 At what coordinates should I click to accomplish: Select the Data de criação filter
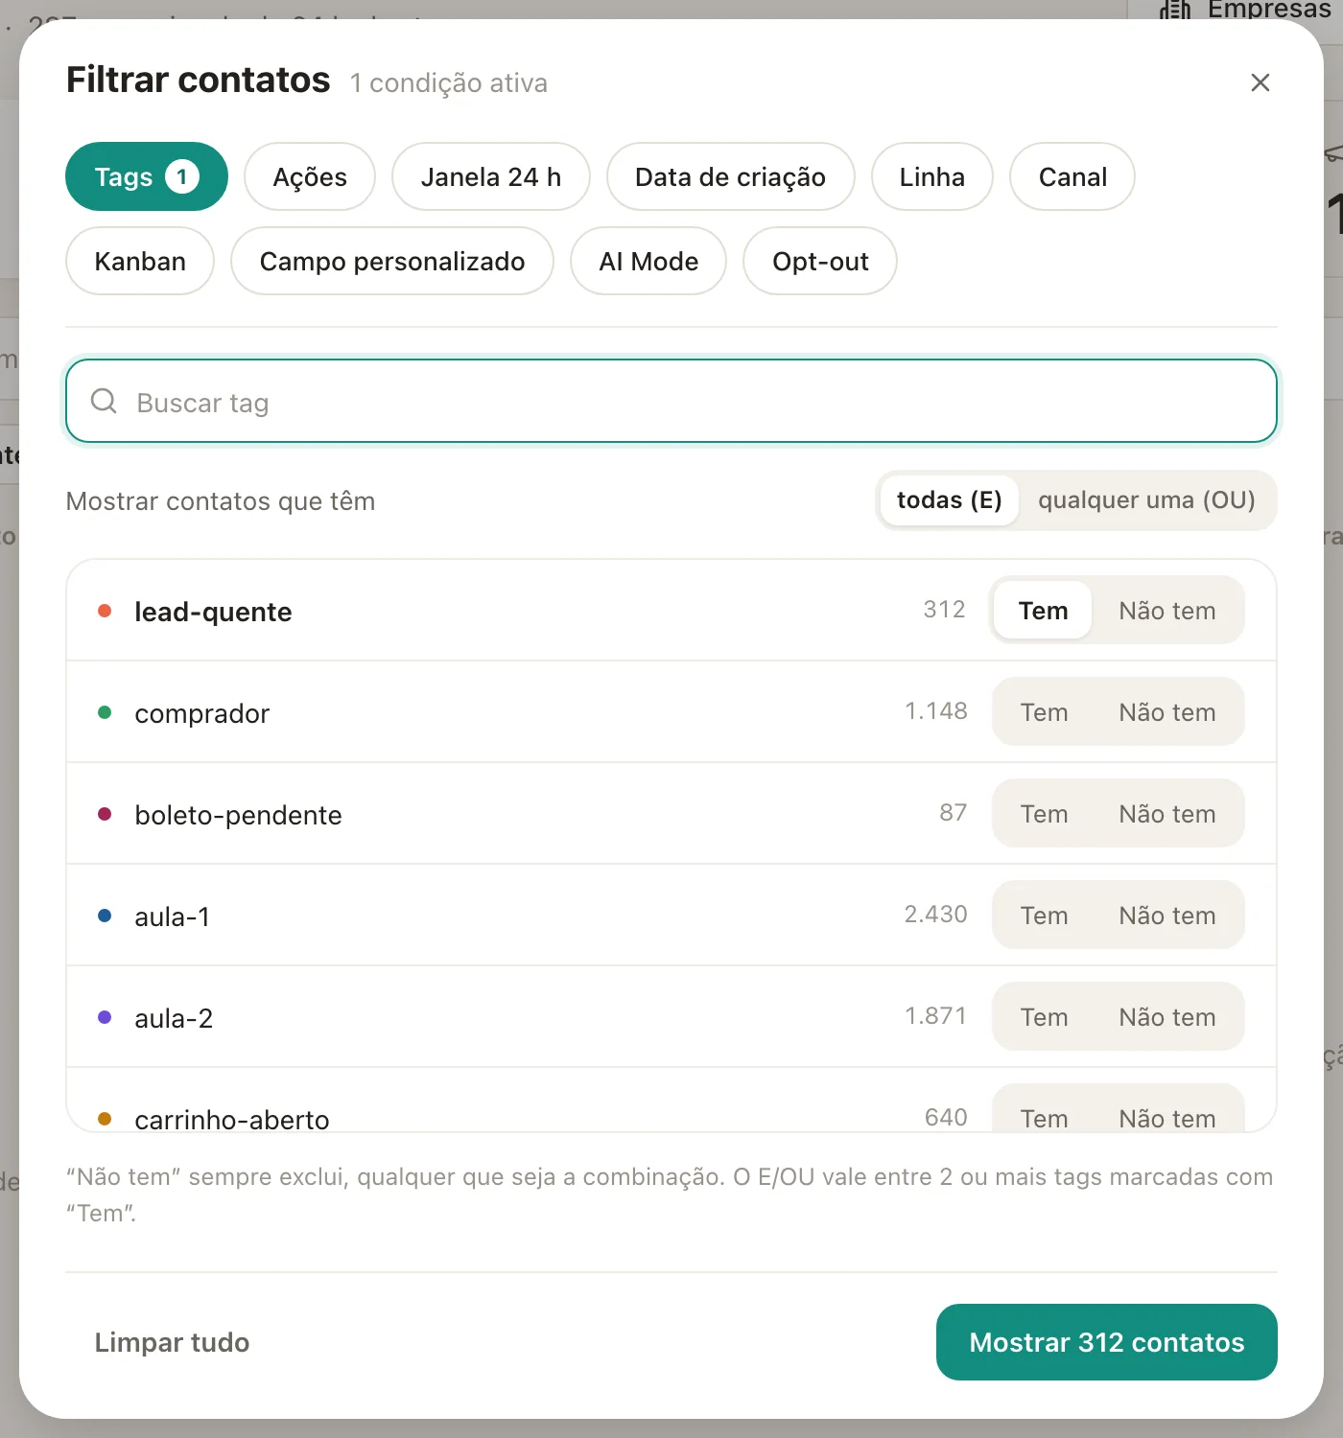pyautogui.click(x=731, y=176)
